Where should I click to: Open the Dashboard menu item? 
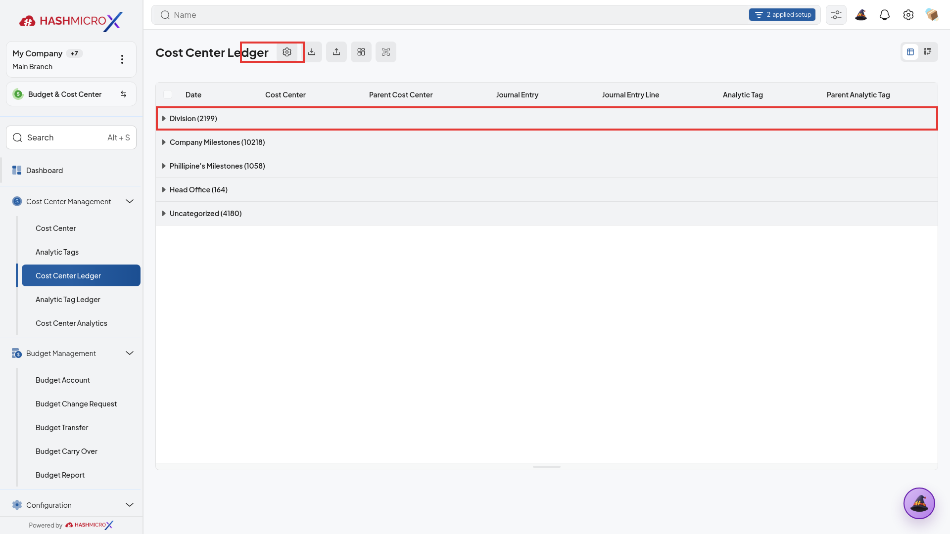pyautogui.click(x=72, y=170)
